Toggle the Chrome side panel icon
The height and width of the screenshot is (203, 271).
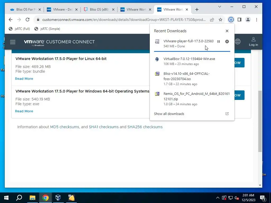click(x=239, y=20)
